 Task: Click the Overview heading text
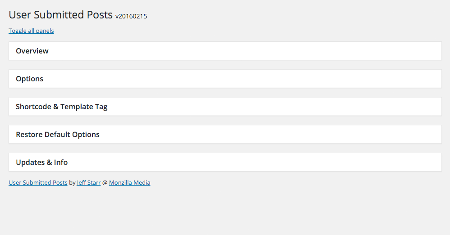pyautogui.click(x=32, y=51)
